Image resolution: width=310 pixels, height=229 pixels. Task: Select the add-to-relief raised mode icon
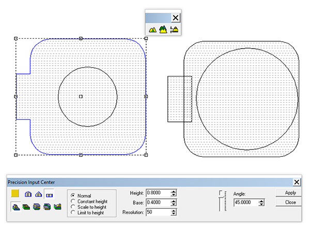coord(16,207)
